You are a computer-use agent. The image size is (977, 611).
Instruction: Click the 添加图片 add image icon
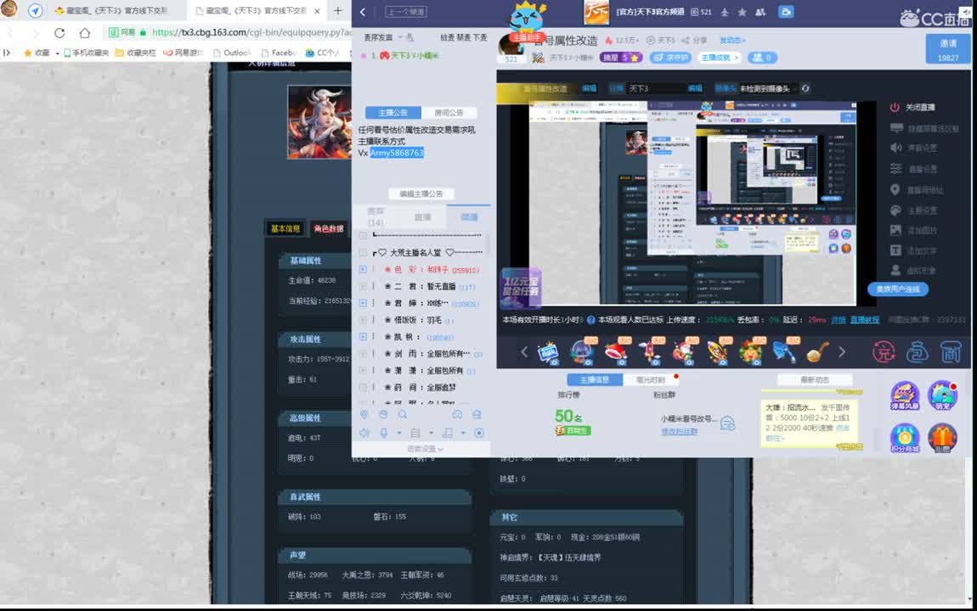[x=895, y=230]
